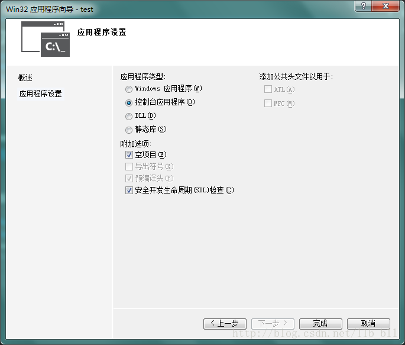This screenshot has width=405, height=345.
Task: Cancel the wizard with 取消
Action: (368, 324)
